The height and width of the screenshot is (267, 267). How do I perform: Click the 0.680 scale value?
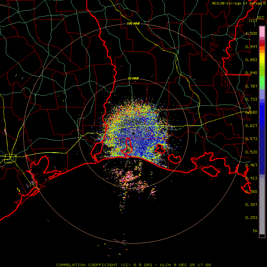point(251,112)
